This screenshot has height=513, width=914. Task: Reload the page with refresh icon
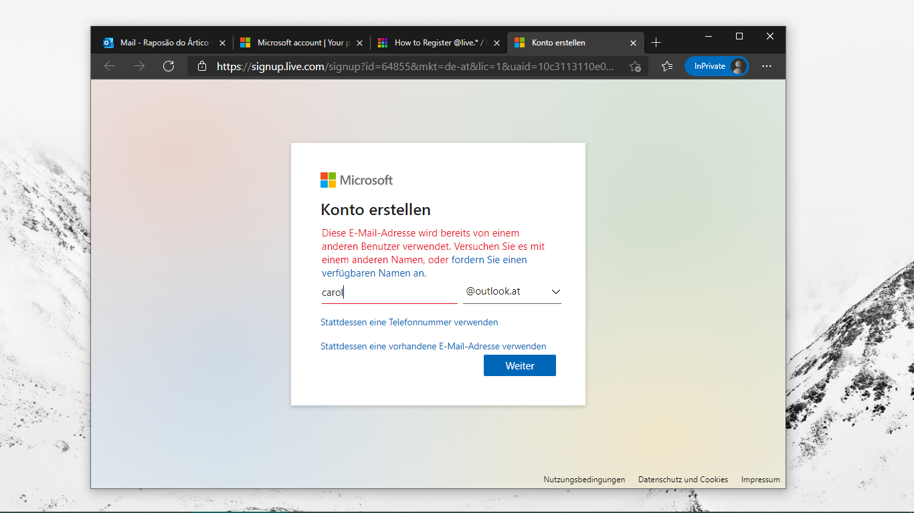click(169, 66)
